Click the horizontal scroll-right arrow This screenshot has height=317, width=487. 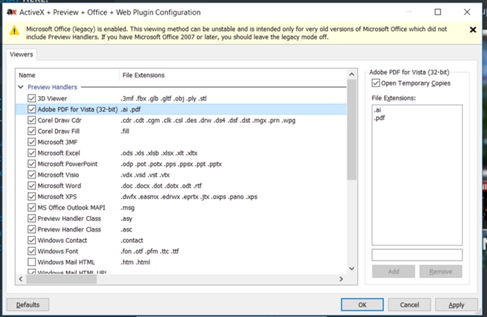tap(341, 279)
